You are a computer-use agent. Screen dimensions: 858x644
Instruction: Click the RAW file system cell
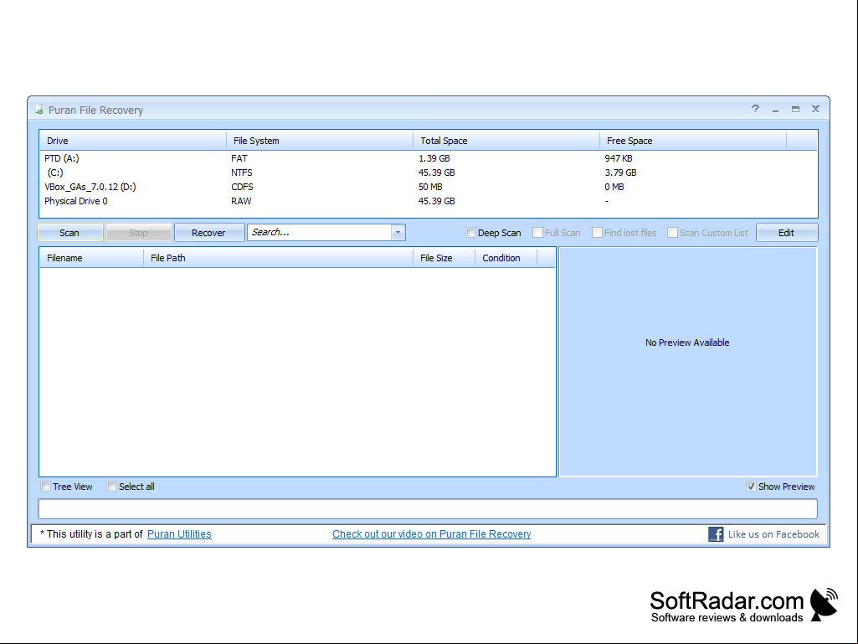241,201
